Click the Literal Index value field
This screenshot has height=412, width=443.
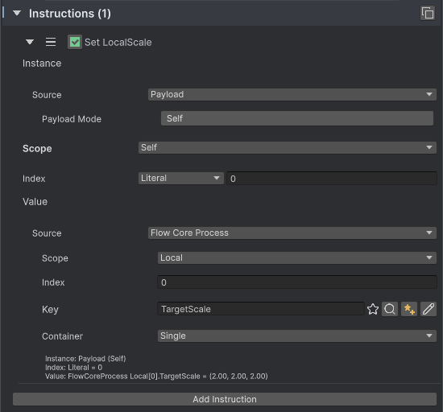(x=332, y=179)
